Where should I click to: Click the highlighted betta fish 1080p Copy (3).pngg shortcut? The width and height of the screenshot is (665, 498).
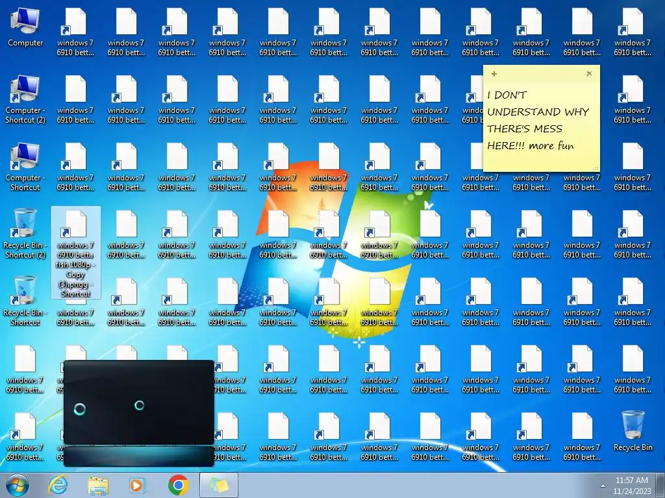point(76,253)
